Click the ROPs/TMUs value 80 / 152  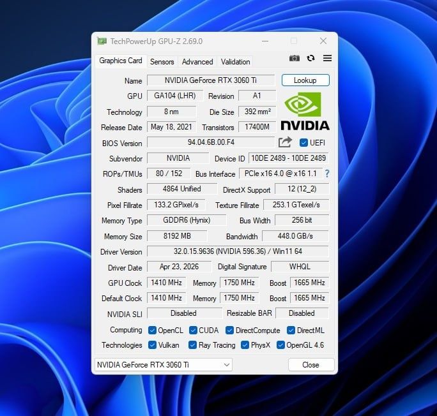(x=169, y=174)
